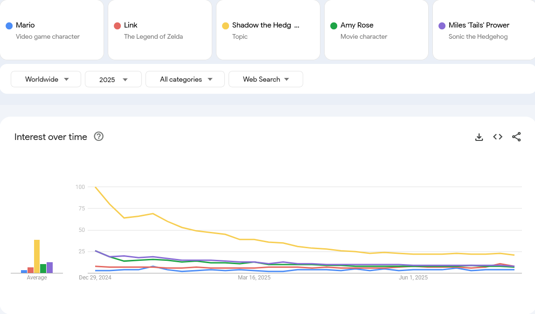Click the blue Mario color dot
The width and height of the screenshot is (535, 314).
[x=9, y=26]
